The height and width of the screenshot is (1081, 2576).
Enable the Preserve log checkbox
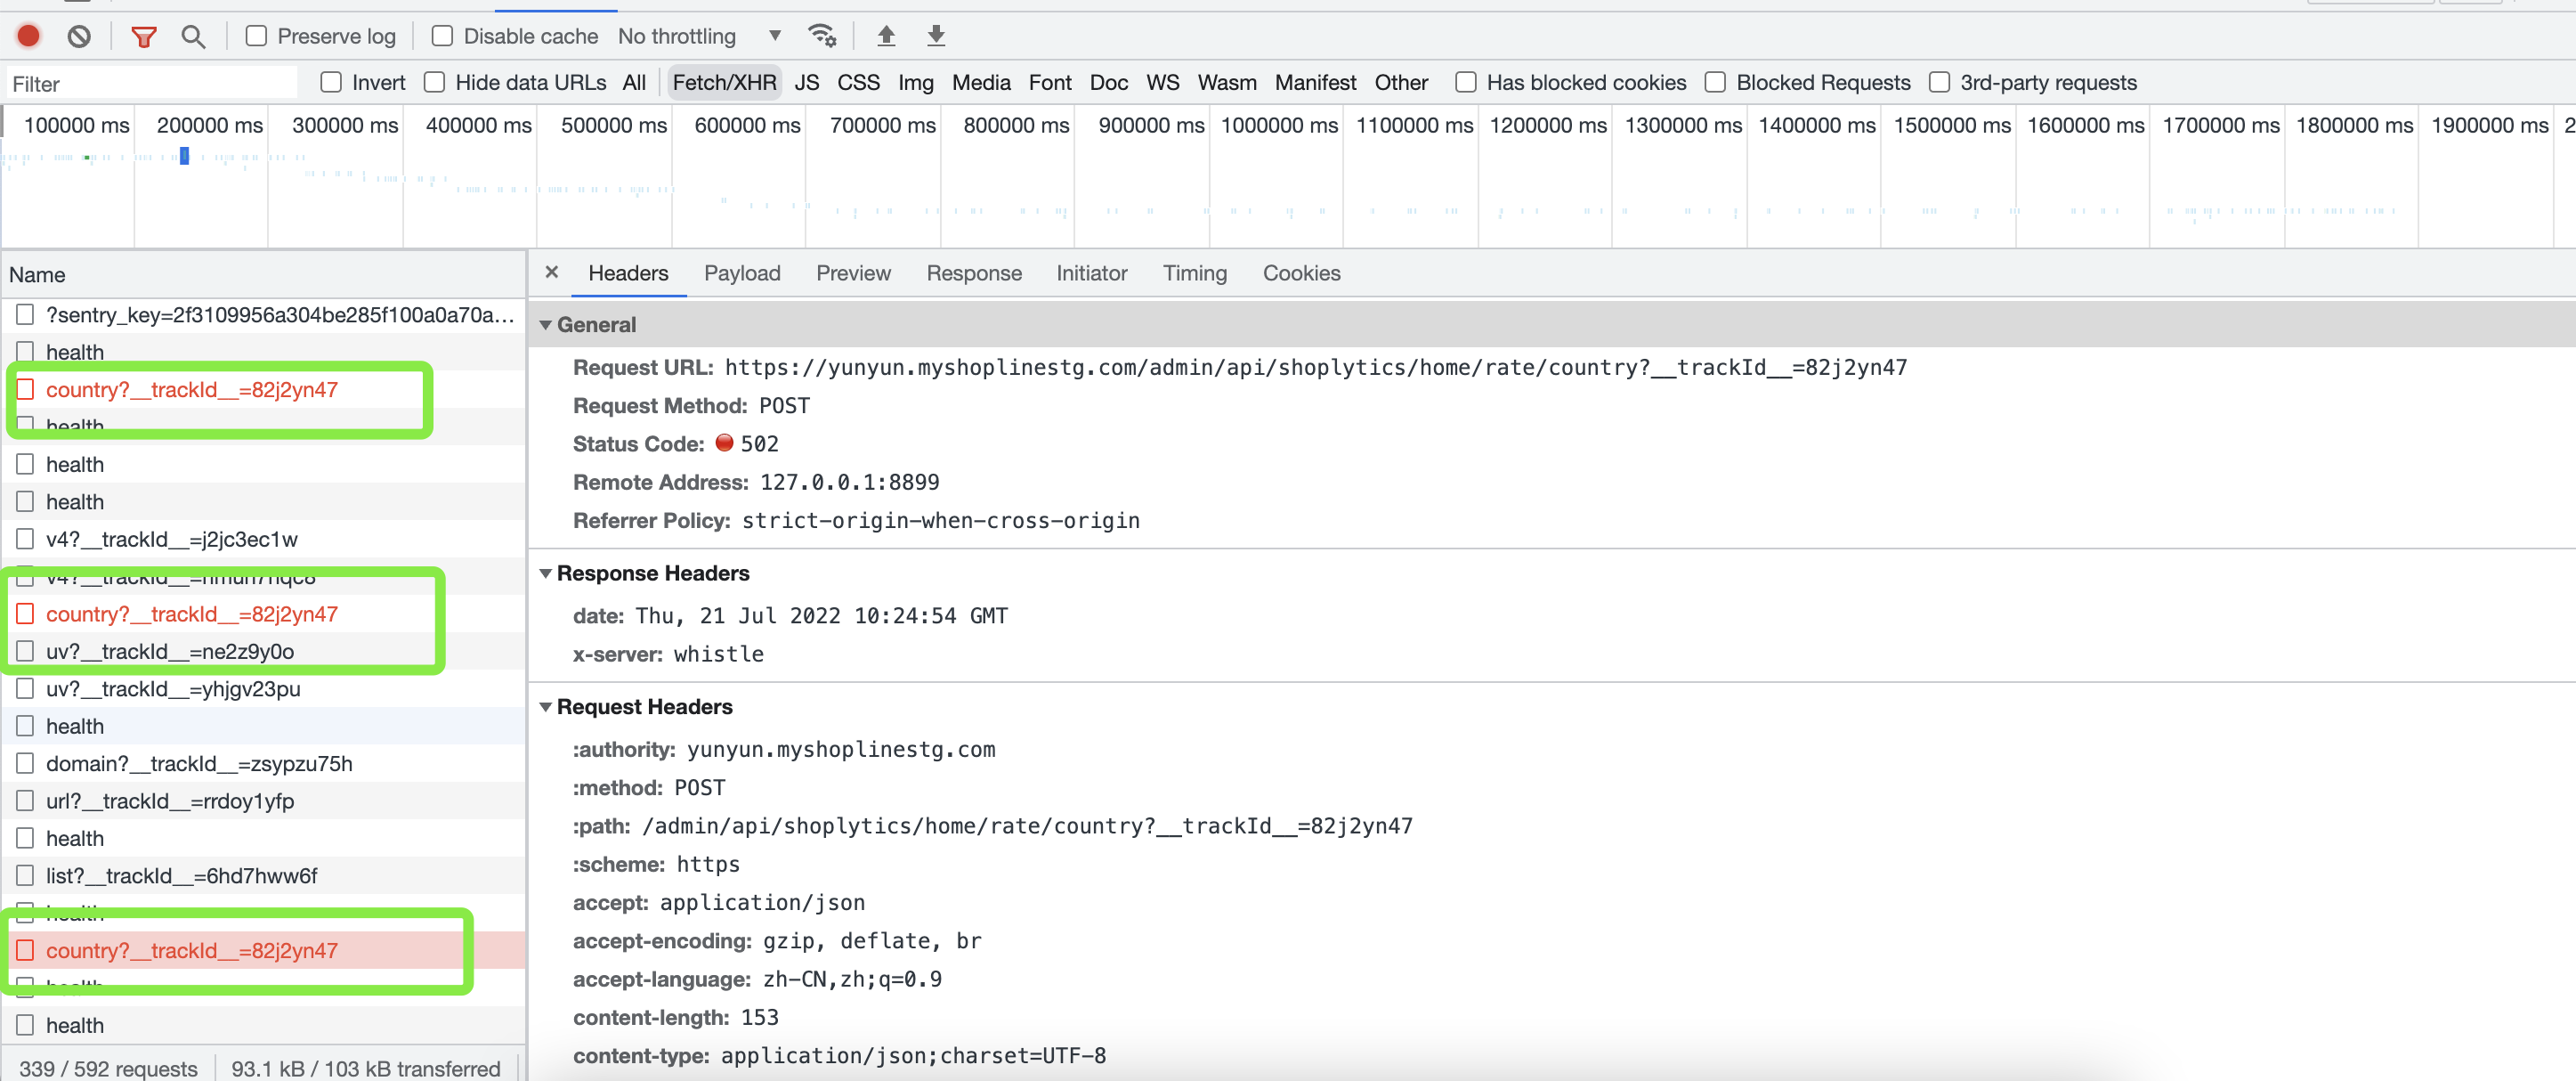(x=257, y=37)
